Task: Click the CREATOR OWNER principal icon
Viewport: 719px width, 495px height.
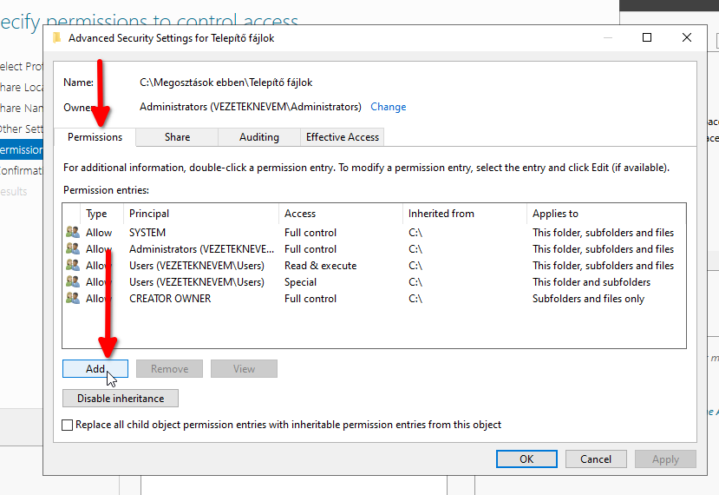Action: tap(72, 299)
